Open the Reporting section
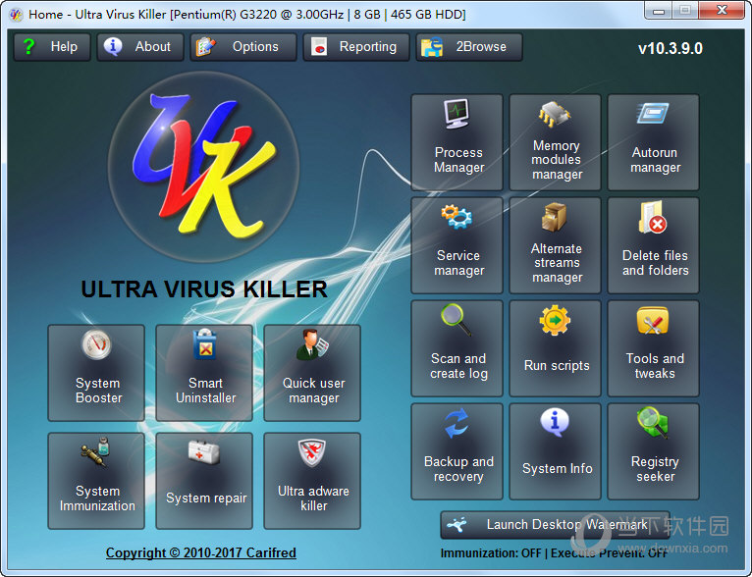Screen dimensions: 752x577 [356, 47]
